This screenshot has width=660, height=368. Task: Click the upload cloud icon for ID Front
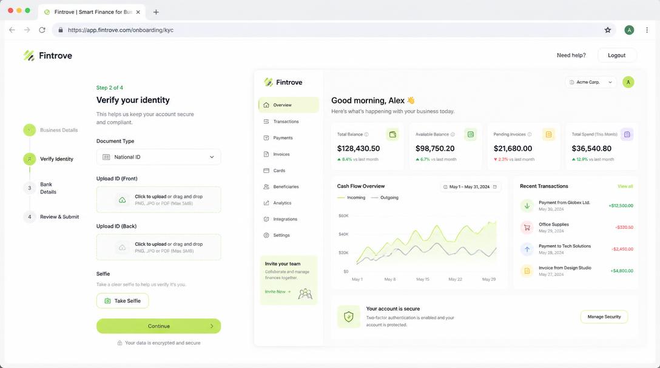[x=122, y=200]
